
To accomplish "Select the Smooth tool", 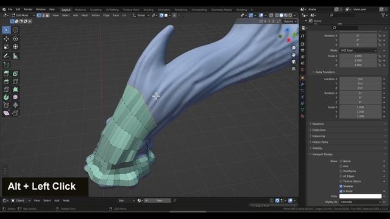I will (15, 97).
